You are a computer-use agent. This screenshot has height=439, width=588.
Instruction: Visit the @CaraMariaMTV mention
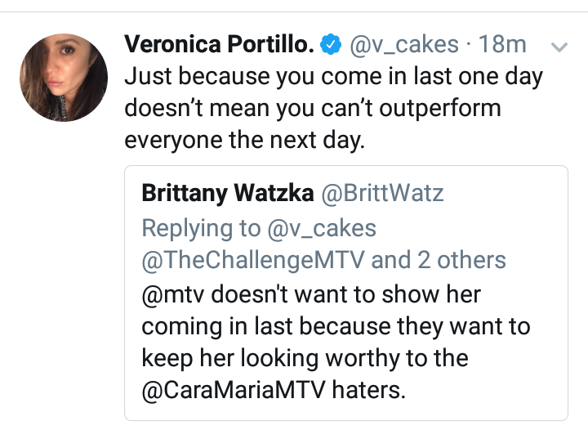(x=234, y=389)
